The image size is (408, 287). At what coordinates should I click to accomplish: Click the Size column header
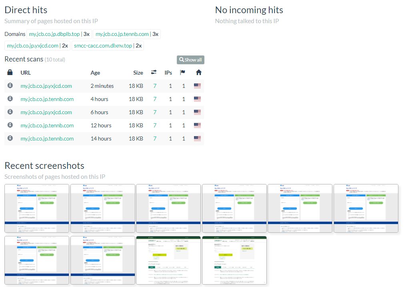coord(138,73)
